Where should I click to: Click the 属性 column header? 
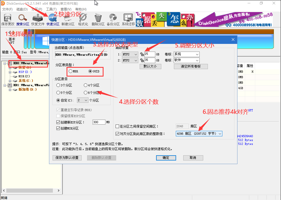tap(250, 66)
